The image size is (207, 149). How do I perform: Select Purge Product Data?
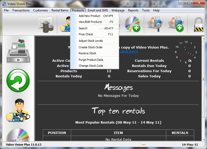coord(95,60)
